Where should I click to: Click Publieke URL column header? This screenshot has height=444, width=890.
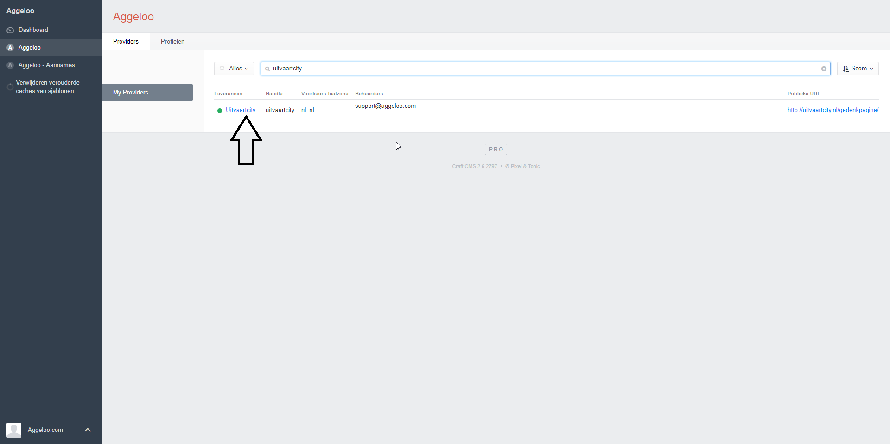click(x=804, y=94)
